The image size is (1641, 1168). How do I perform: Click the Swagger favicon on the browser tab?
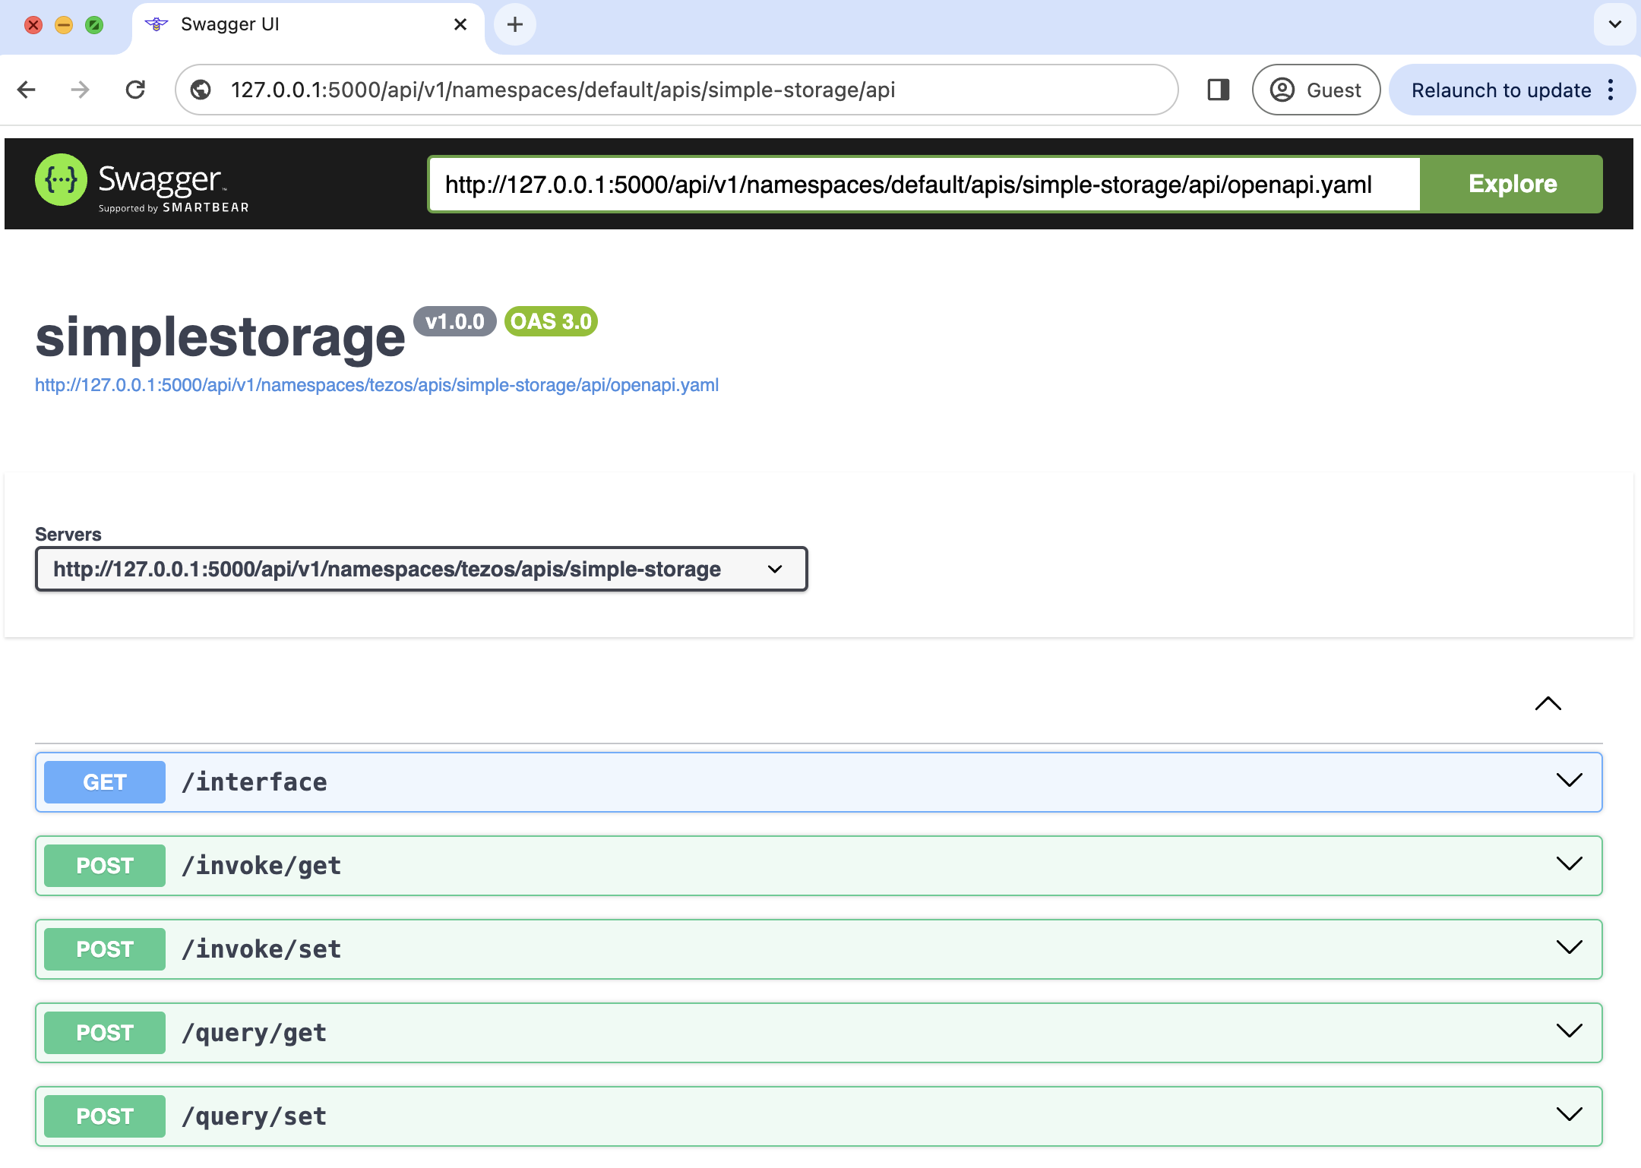click(157, 24)
